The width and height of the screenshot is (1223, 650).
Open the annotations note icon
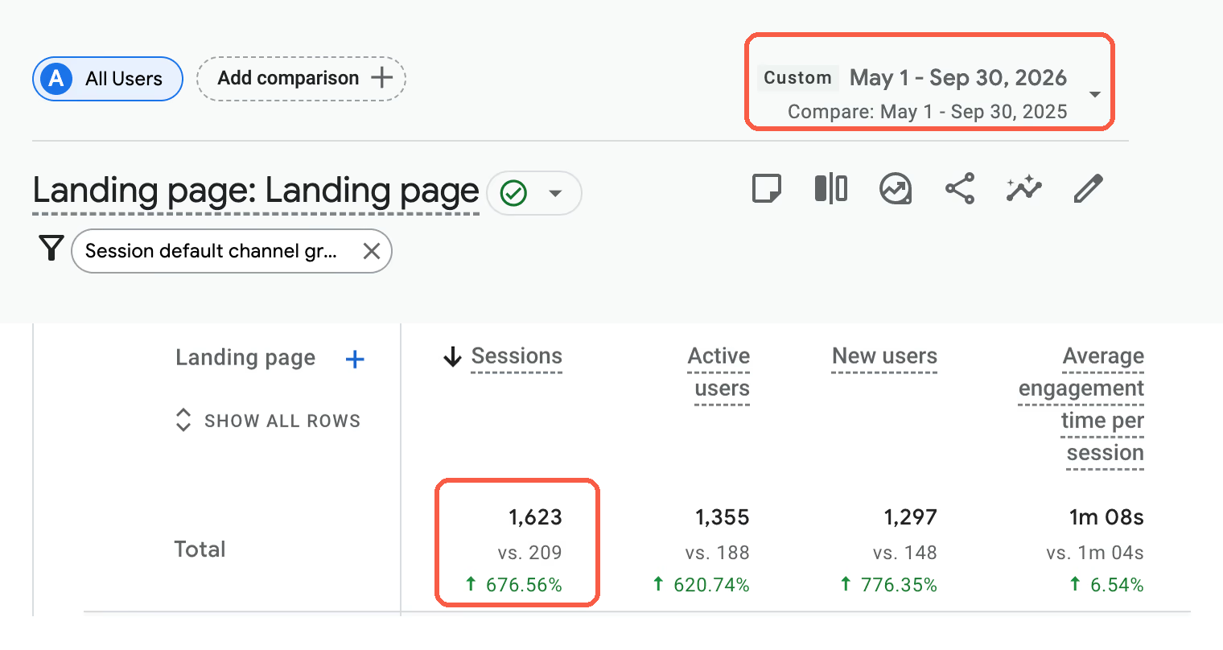click(766, 190)
